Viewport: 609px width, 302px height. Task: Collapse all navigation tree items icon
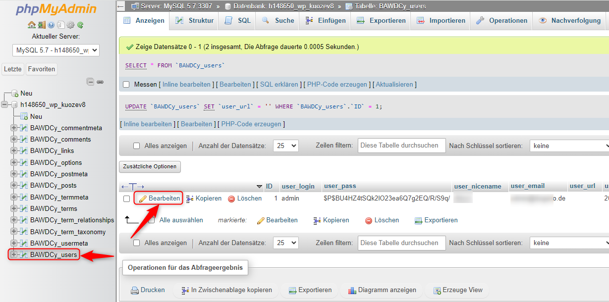click(x=90, y=82)
